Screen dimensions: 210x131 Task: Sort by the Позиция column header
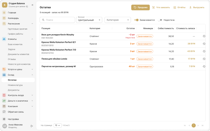[x=46, y=28]
